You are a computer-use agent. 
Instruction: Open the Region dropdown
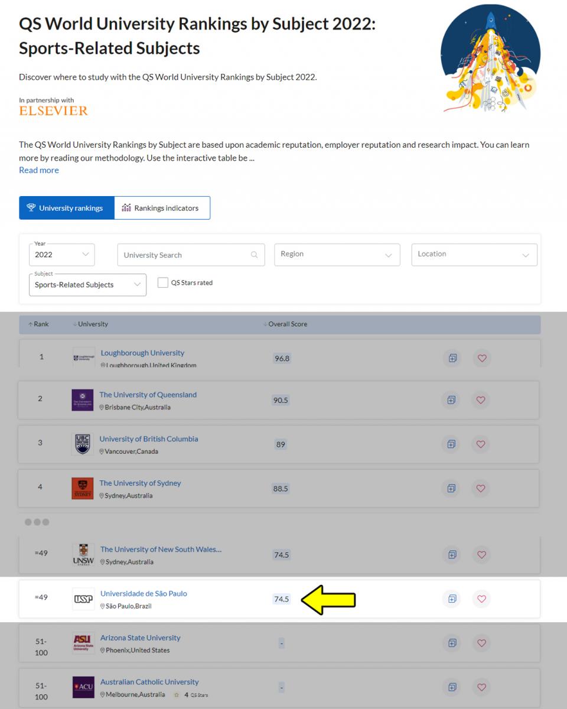click(337, 255)
